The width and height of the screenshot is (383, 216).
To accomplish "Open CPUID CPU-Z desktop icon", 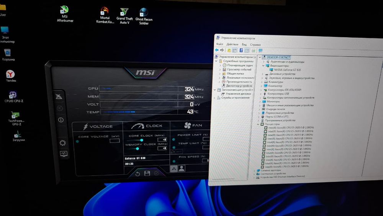I will pyautogui.click(x=13, y=97).
